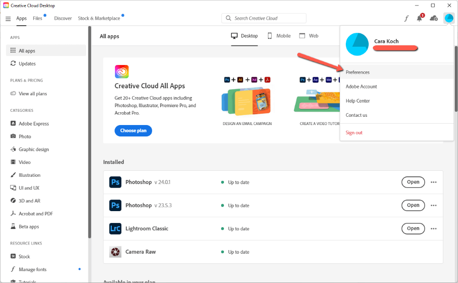458x283 pixels.
Task: Switch to the Apps tab
Action: [x=22, y=18]
